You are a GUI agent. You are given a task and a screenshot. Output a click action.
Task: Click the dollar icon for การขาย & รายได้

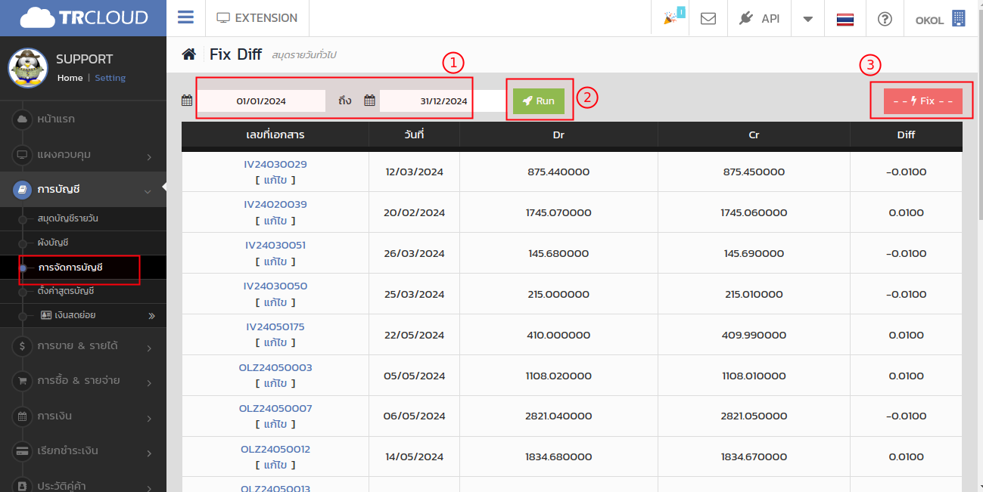[22, 346]
